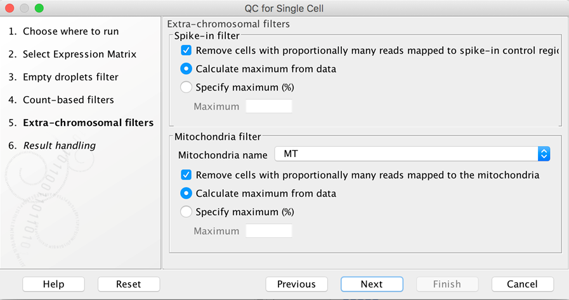The image size is (569, 300).
Task: Cancel the QC for Single Cell wizard
Action: coord(522,284)
